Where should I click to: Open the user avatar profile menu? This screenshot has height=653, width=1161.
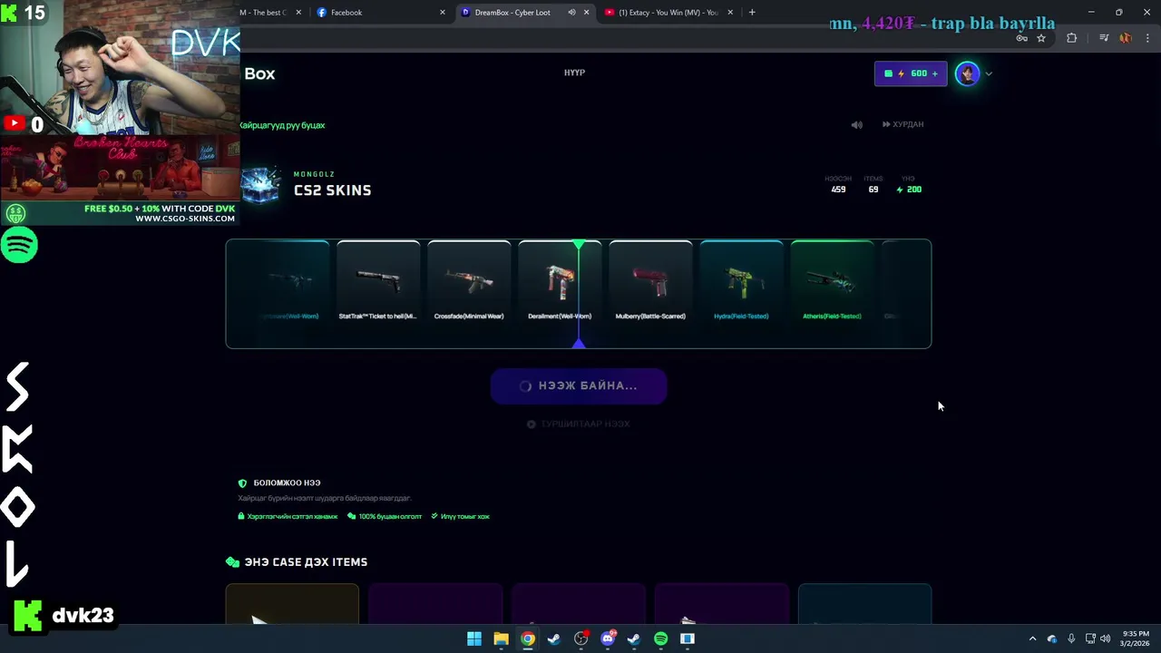click(x=968, y=73)
